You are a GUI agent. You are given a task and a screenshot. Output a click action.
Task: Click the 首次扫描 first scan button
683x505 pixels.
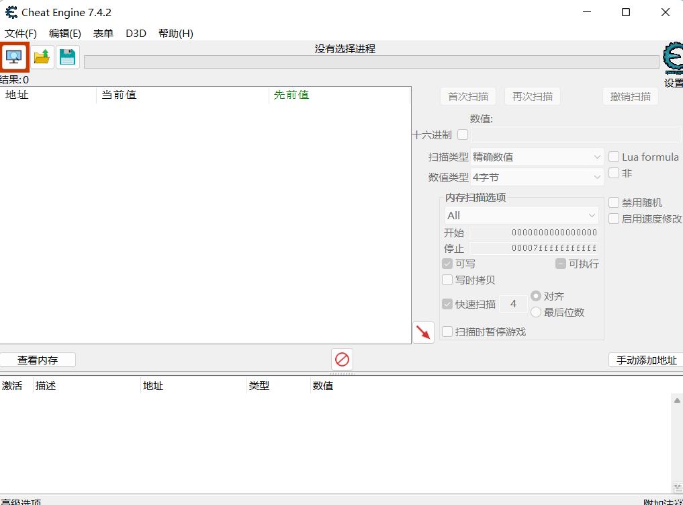[x=468, y=96]
